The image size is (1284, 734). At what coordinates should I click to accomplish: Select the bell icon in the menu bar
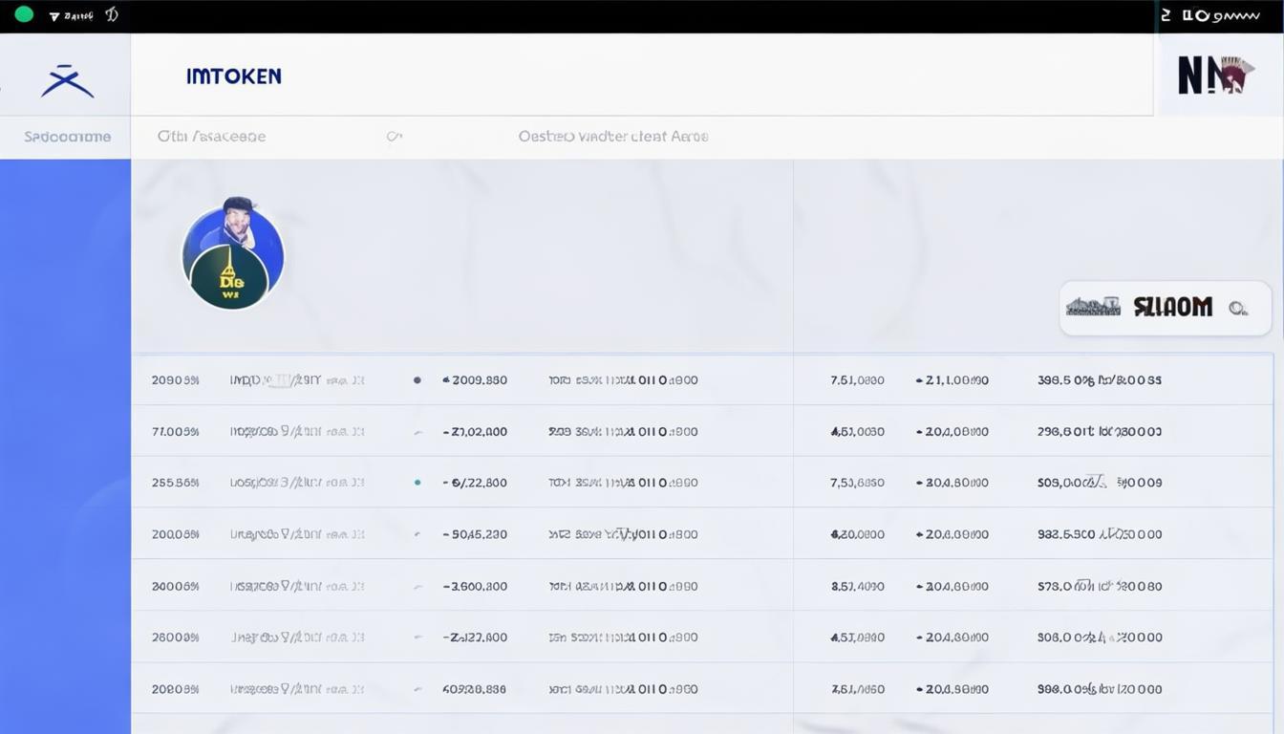tap(112, 14)
